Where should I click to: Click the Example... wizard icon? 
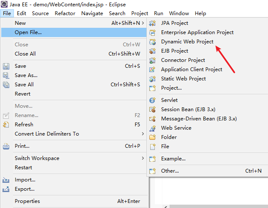point(152,159)
